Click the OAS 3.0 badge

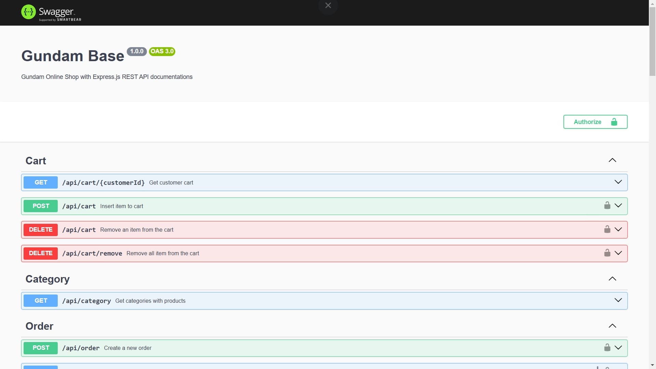[x=162, y=51]
